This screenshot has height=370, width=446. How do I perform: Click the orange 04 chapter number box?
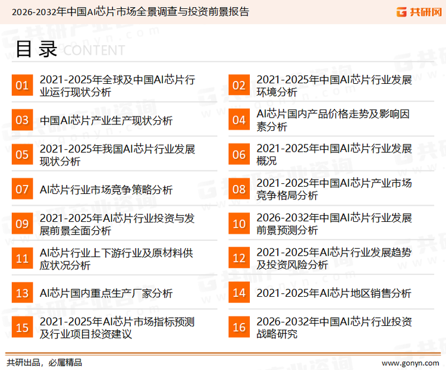coord(239,120)
